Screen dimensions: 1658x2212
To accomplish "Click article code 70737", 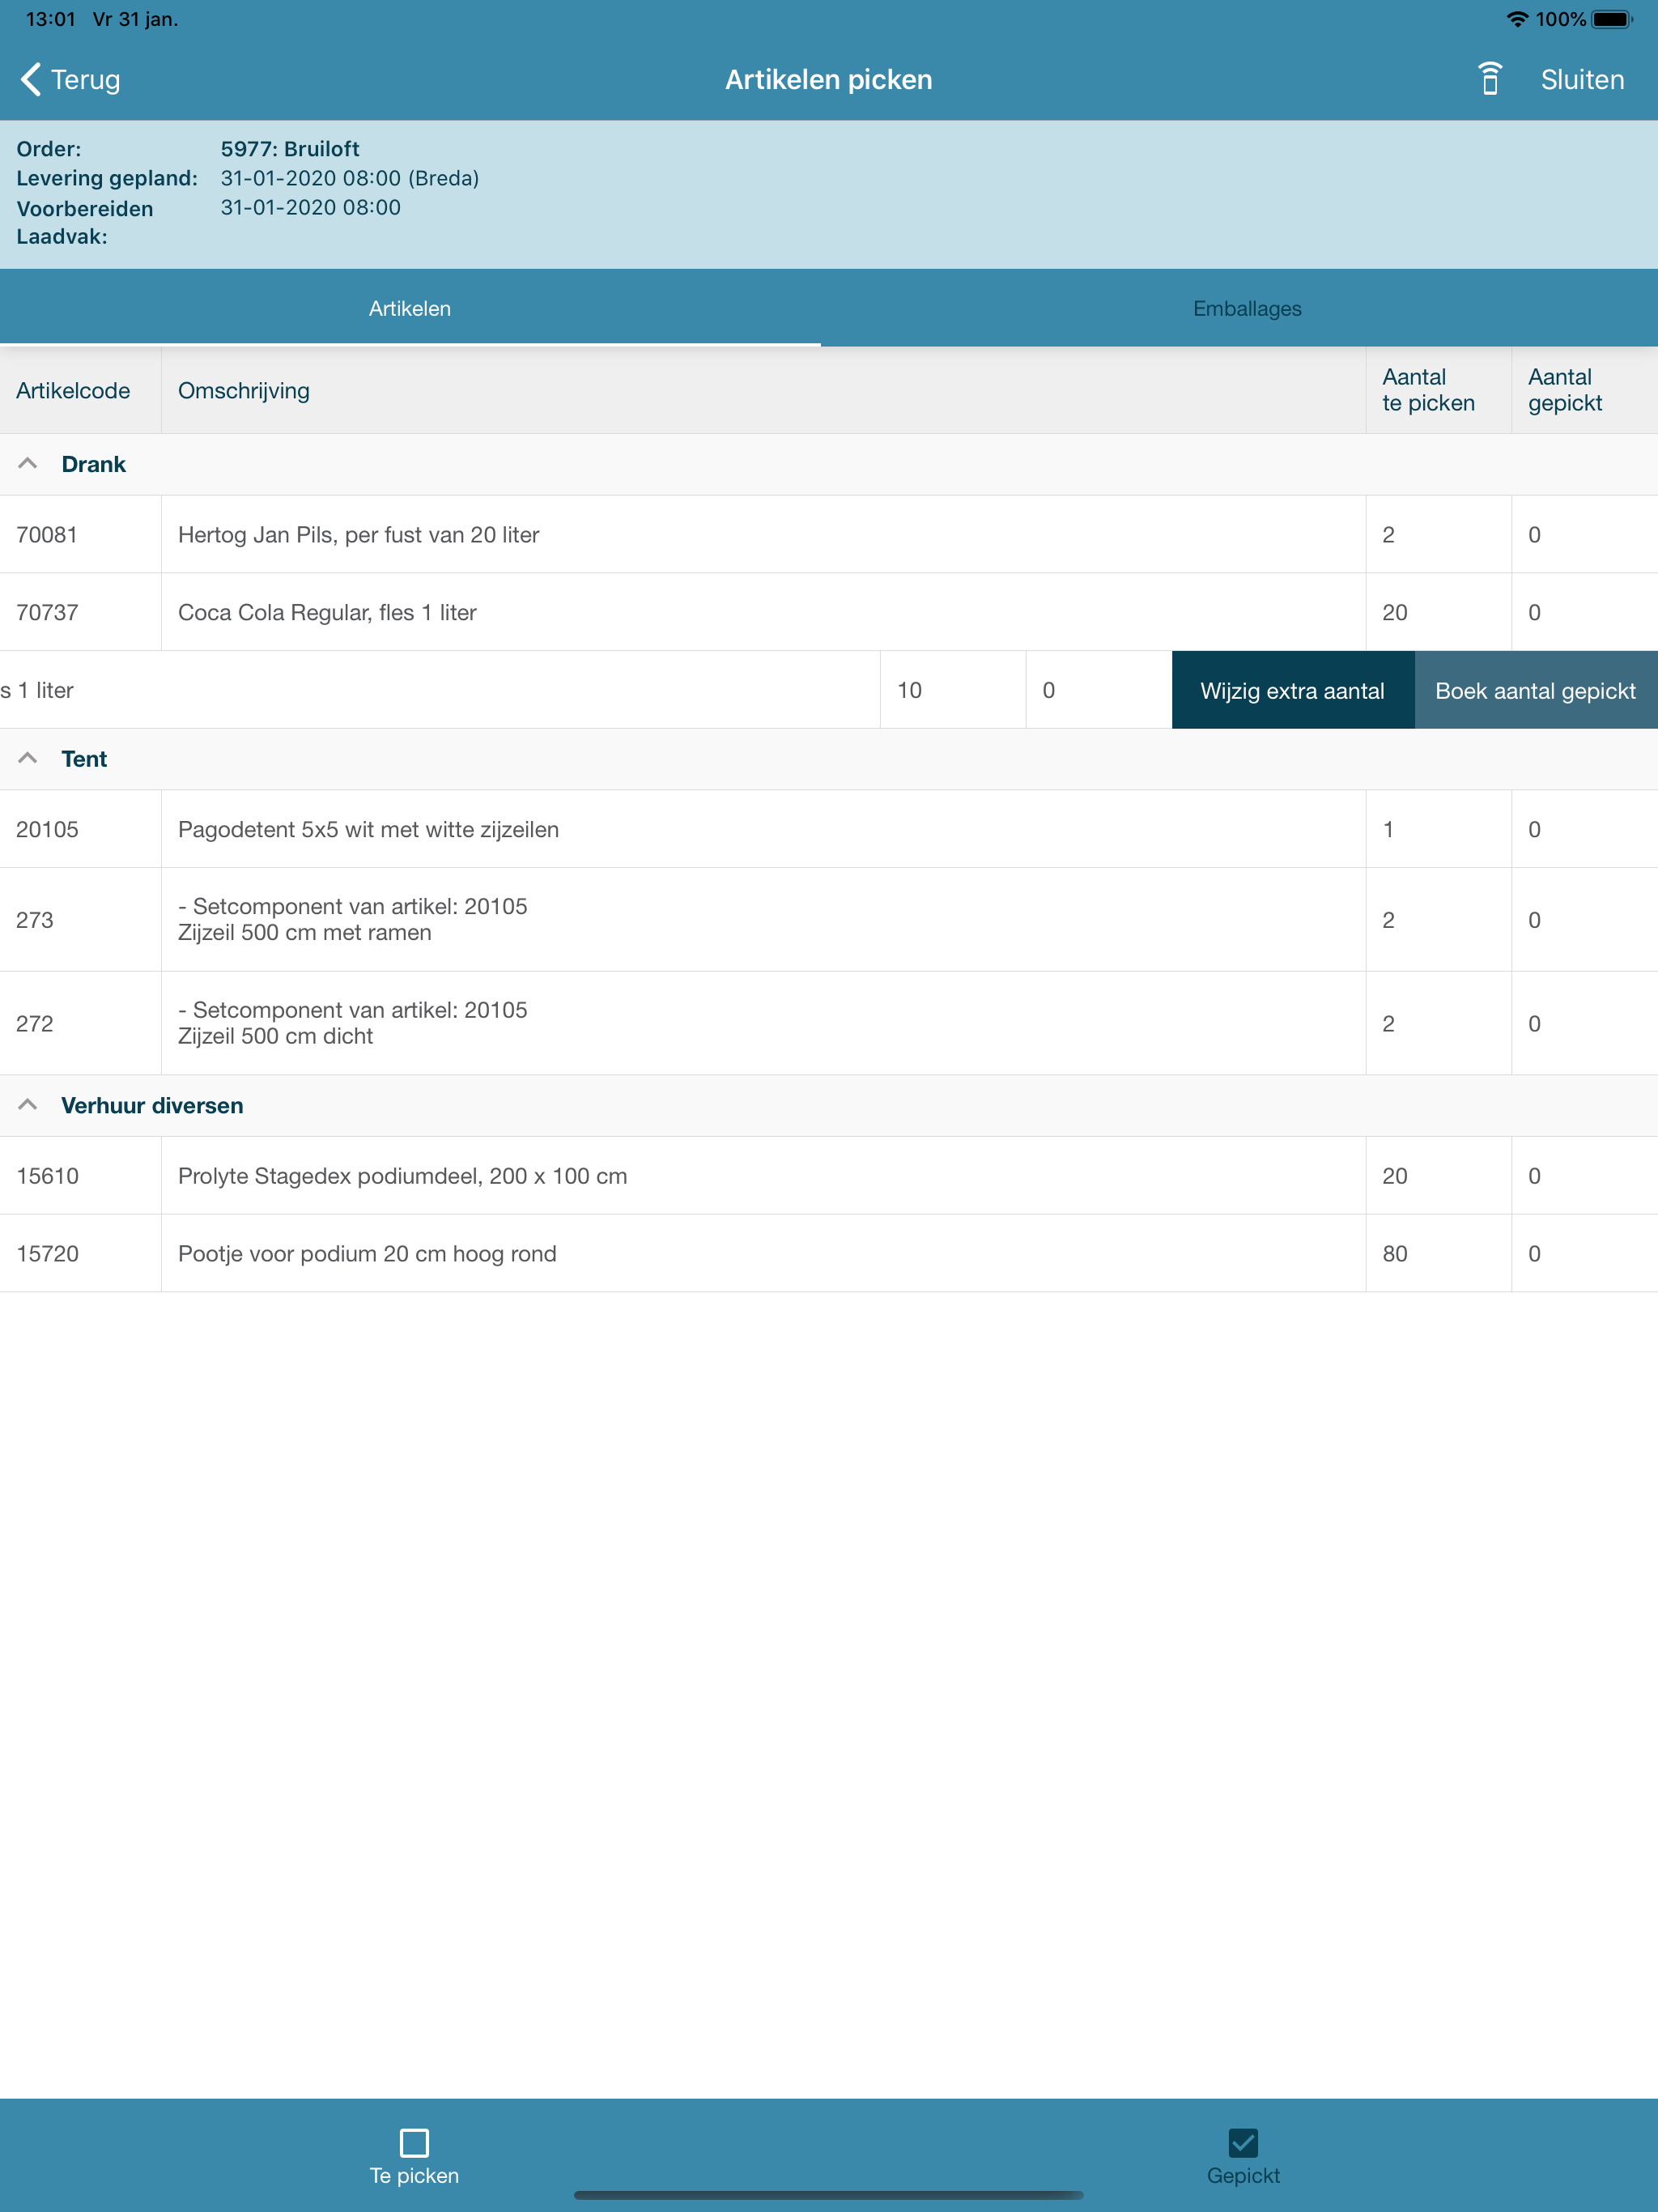I will 47,612.
